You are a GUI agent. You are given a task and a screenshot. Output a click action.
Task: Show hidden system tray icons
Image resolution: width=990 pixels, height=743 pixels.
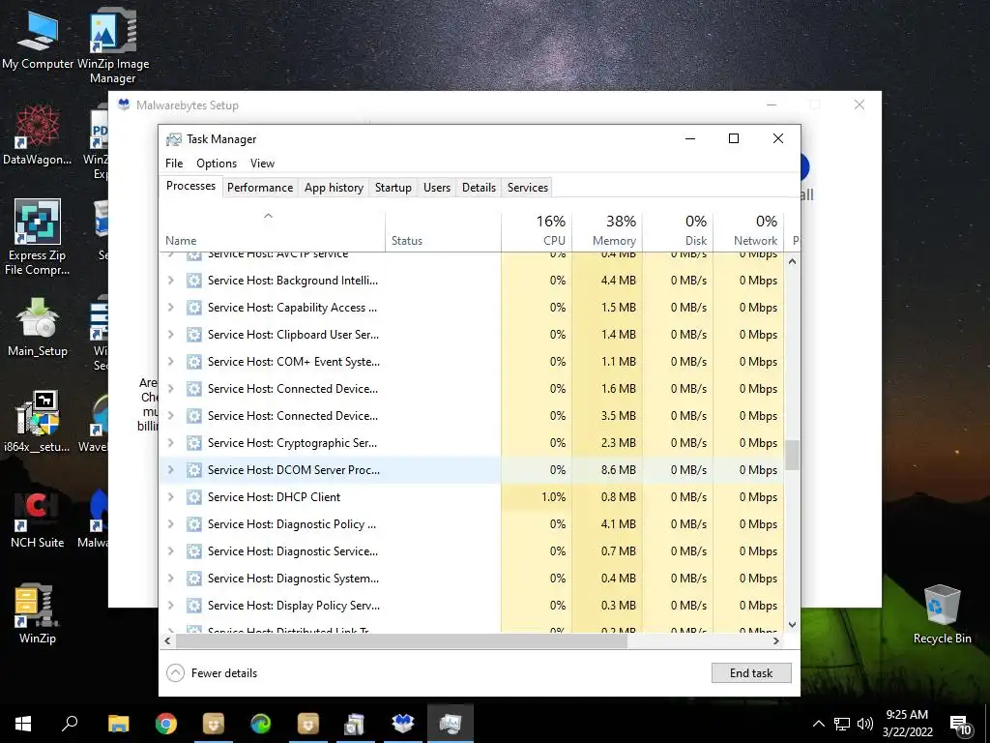coord(818,724)
